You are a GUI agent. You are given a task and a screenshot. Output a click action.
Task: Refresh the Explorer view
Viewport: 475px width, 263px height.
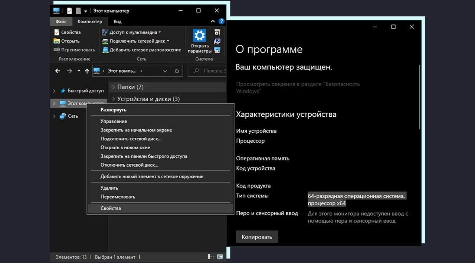pyautogui.click(x=177, y=71)
